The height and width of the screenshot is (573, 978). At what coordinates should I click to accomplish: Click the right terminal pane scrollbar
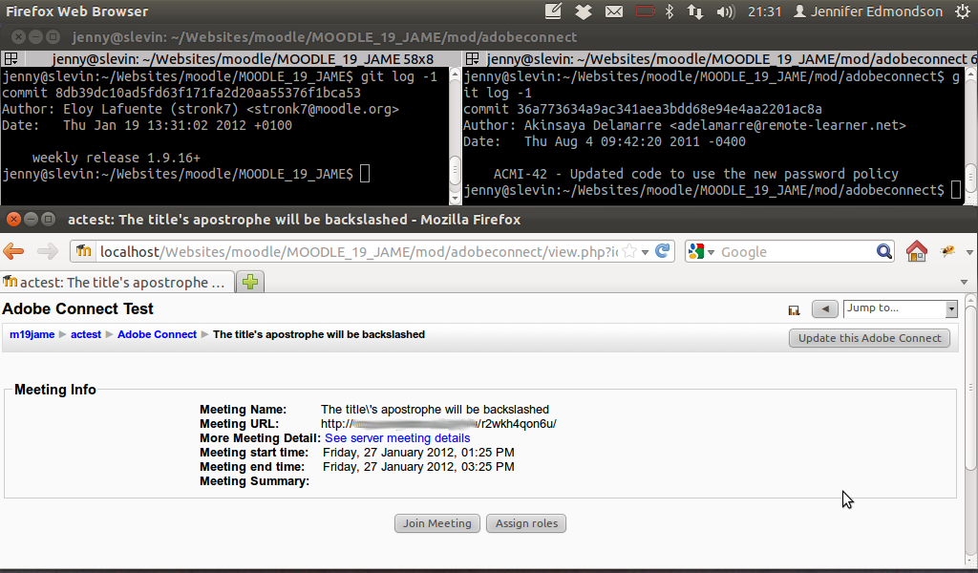point(970,136)
